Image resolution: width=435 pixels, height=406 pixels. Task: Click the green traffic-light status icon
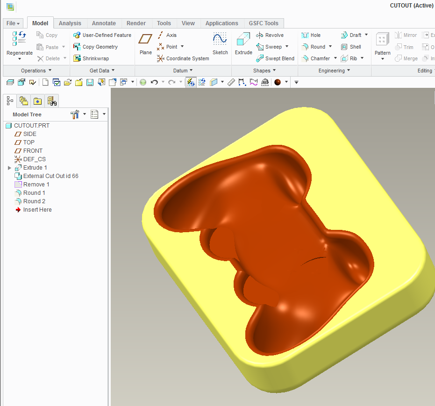click(143, 82)
